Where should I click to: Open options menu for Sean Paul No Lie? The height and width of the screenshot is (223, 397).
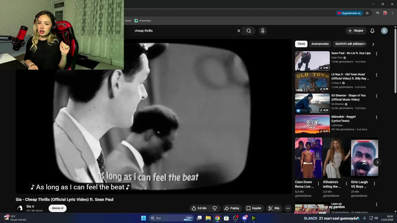coord(377,54)
